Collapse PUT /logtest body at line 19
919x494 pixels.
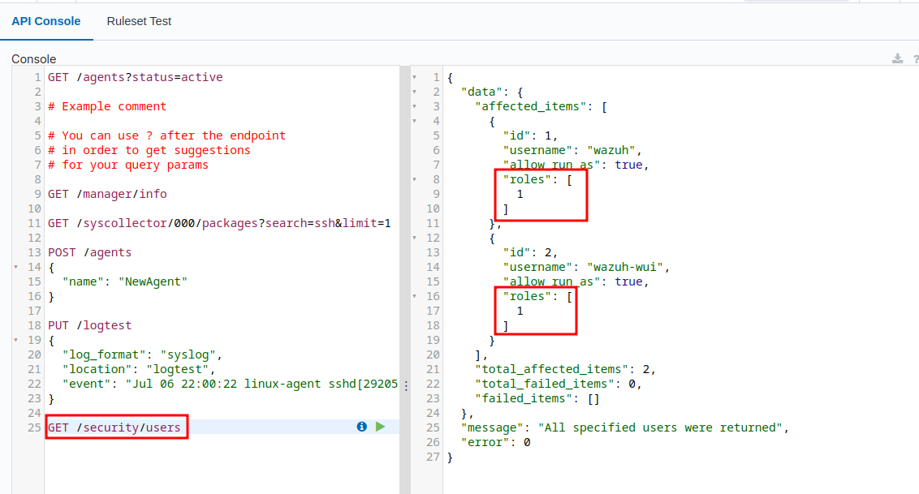click(15, 340)
